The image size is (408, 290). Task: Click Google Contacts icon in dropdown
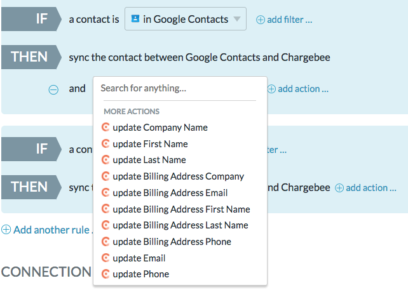[135, 18]
